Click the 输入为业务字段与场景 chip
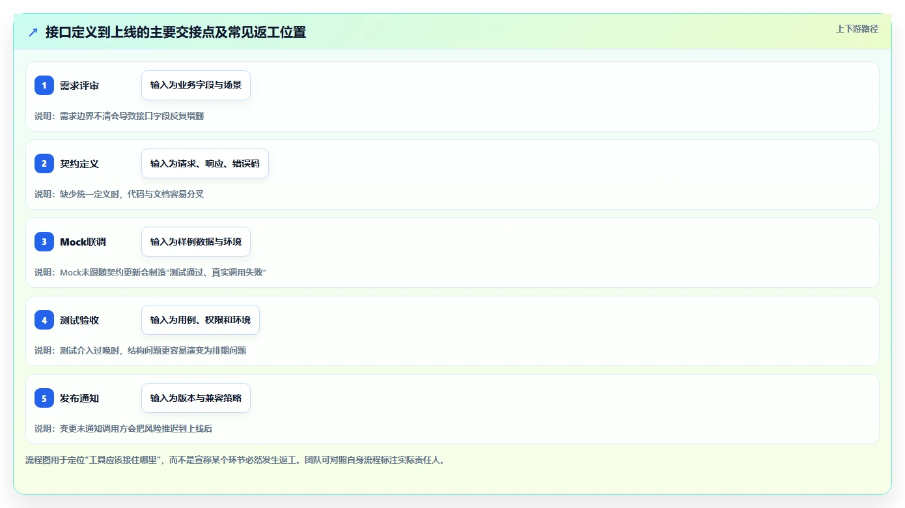 196,85
